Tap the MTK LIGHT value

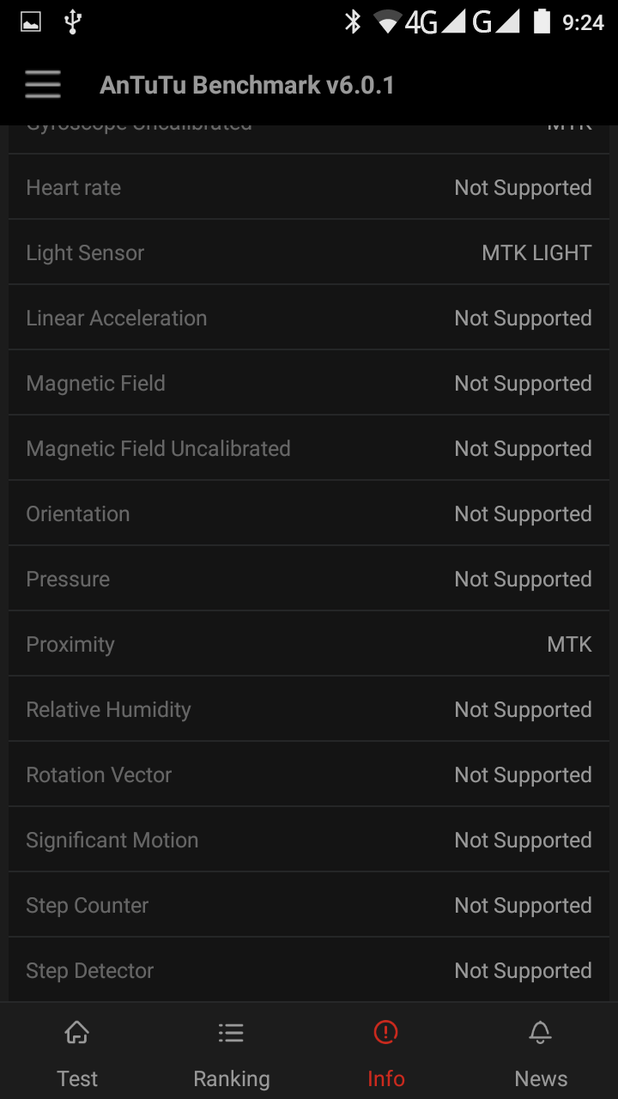(536, 253)
